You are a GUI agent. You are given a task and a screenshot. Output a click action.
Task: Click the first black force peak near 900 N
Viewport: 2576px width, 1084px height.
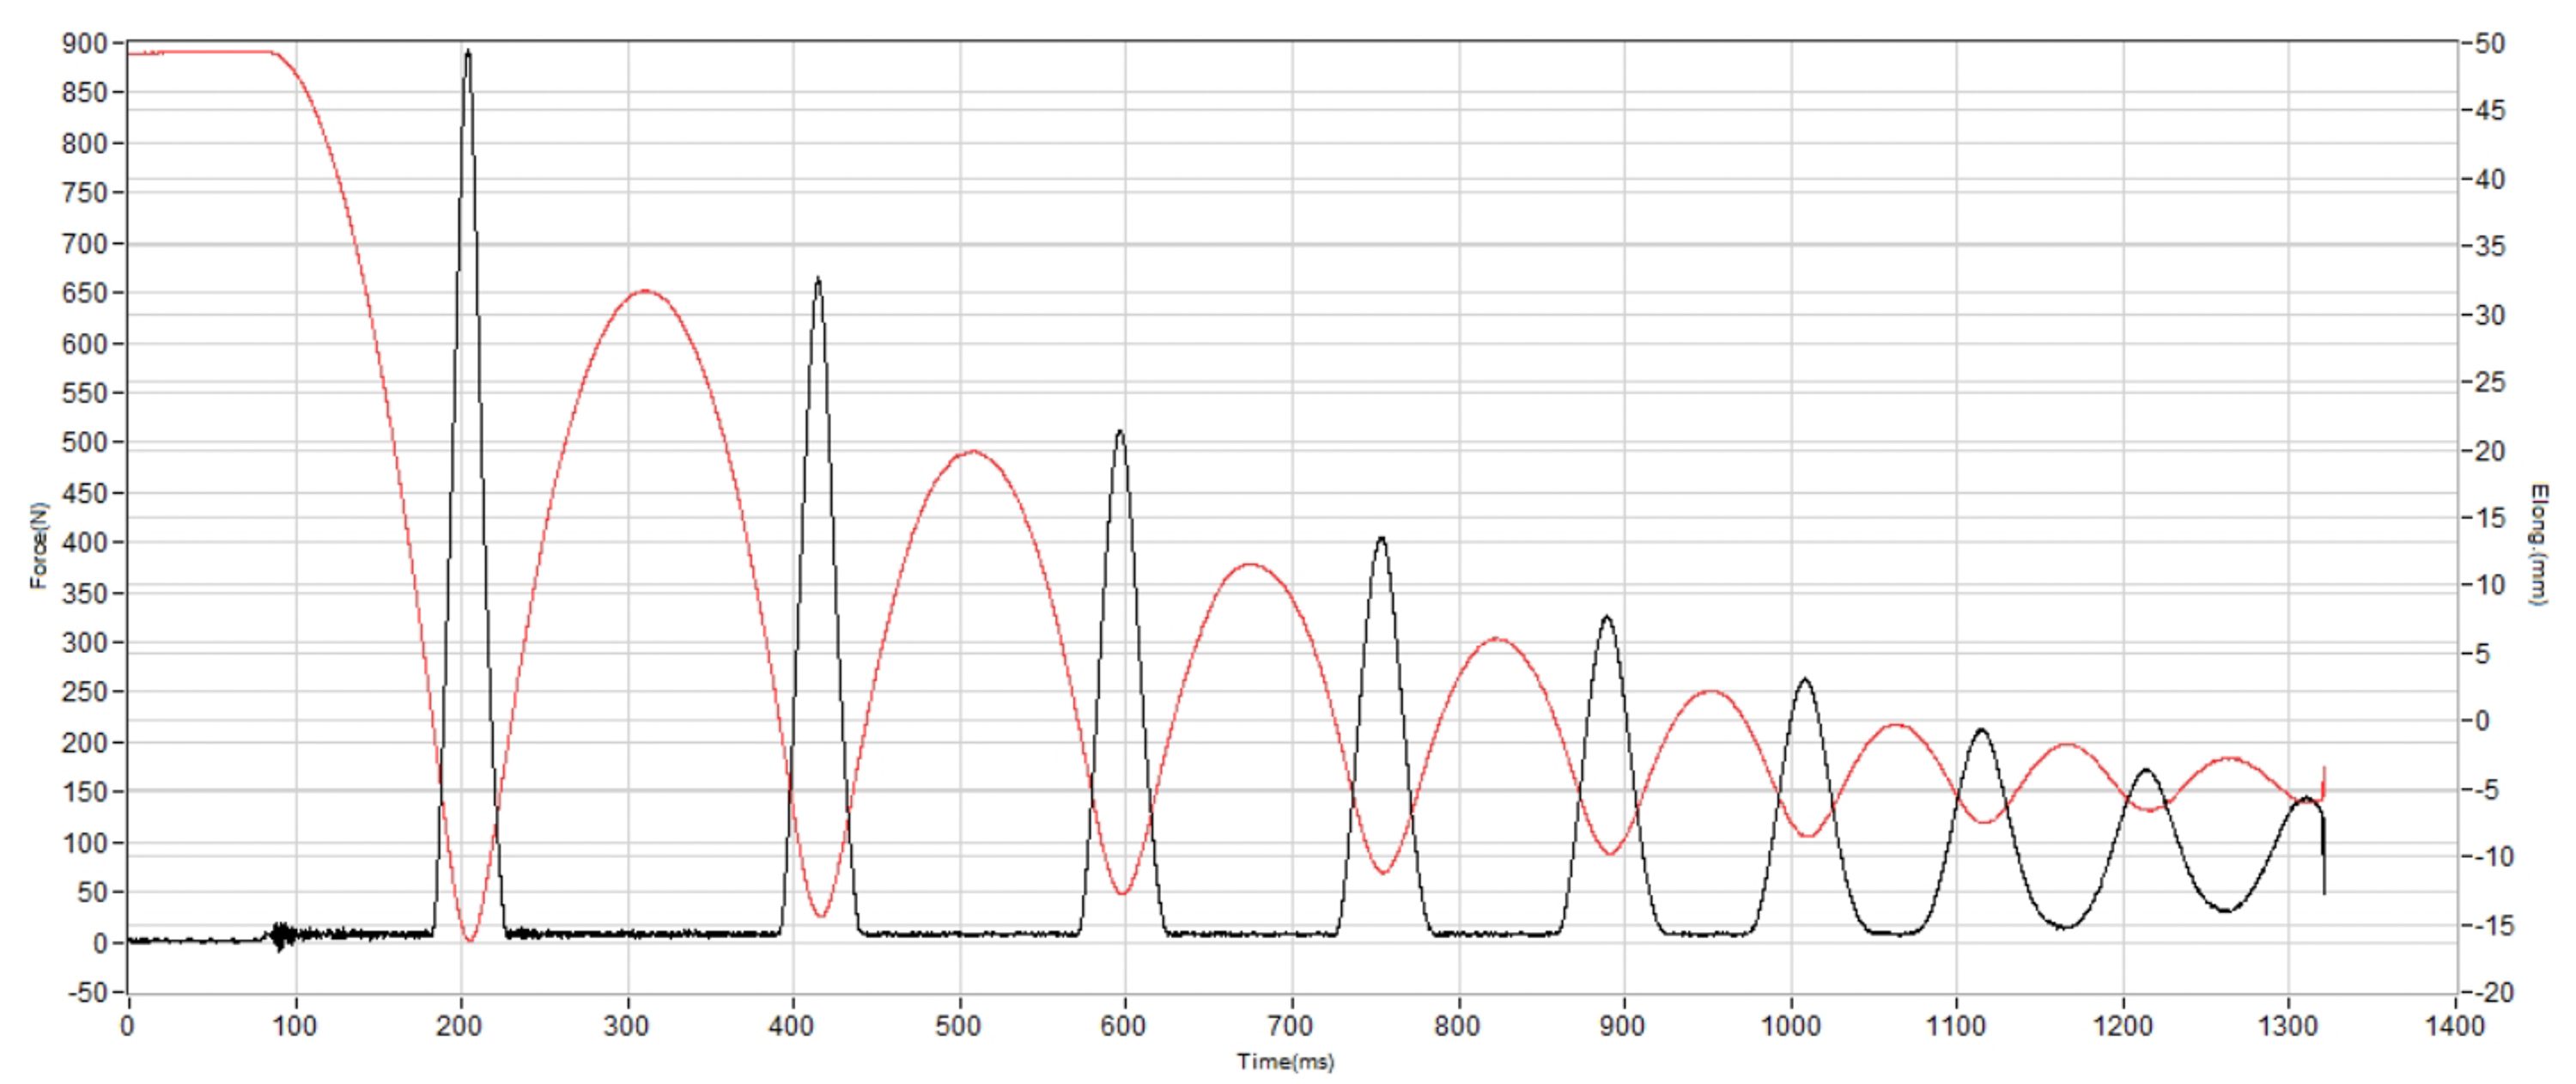point(468,52)
